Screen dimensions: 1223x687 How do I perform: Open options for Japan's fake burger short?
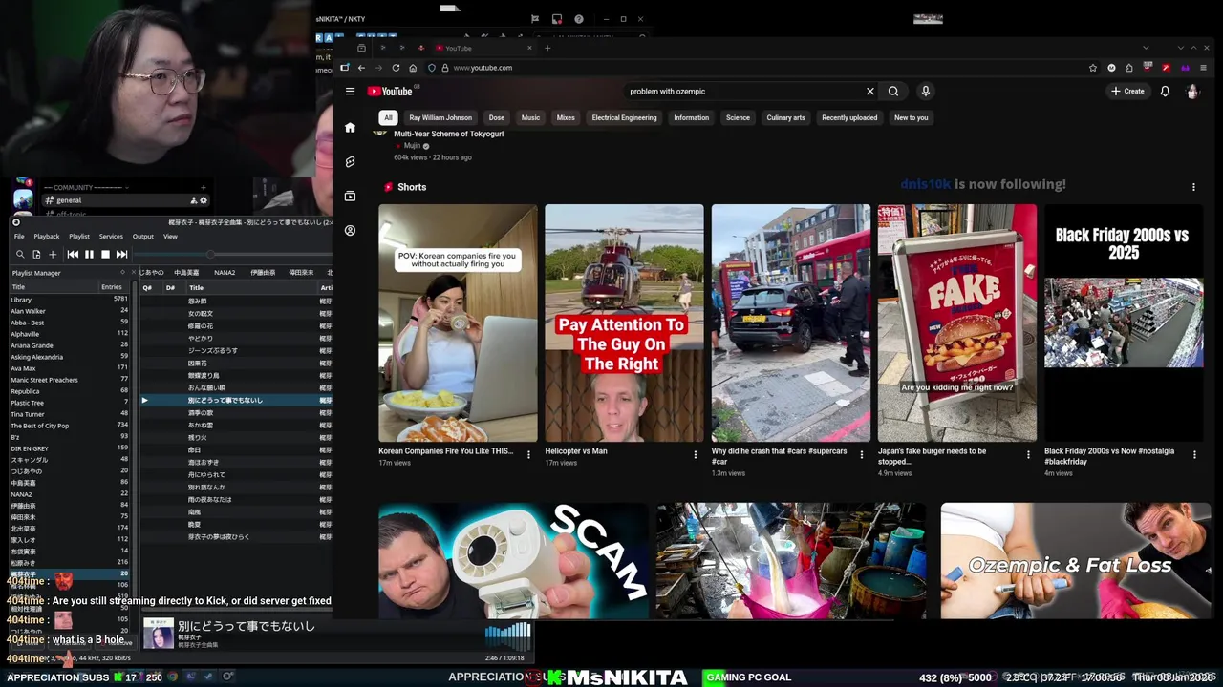point(1028,455)
